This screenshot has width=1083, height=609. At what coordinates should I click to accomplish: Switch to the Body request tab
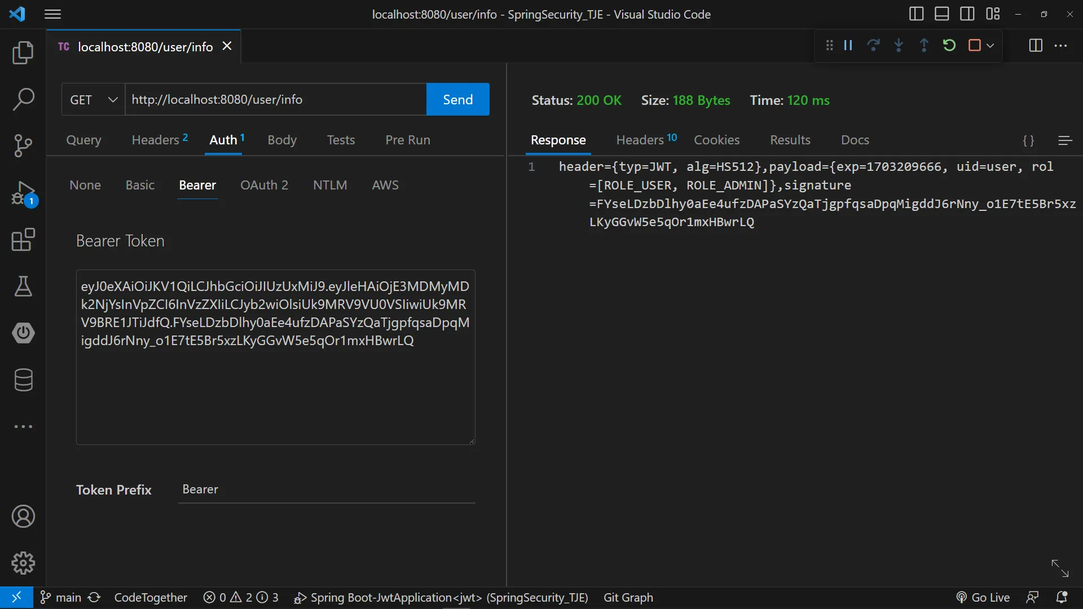(281, 140)
